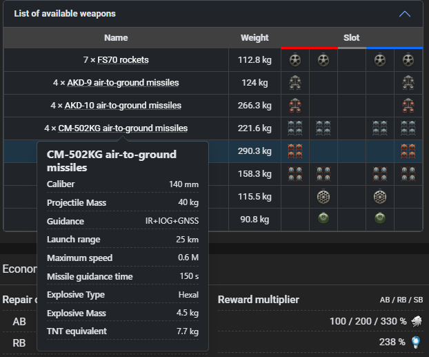Viewport: 429px width, 357px height.
Task: Select CM-502KG missile icon in second slot
Action: click(323, 128)
